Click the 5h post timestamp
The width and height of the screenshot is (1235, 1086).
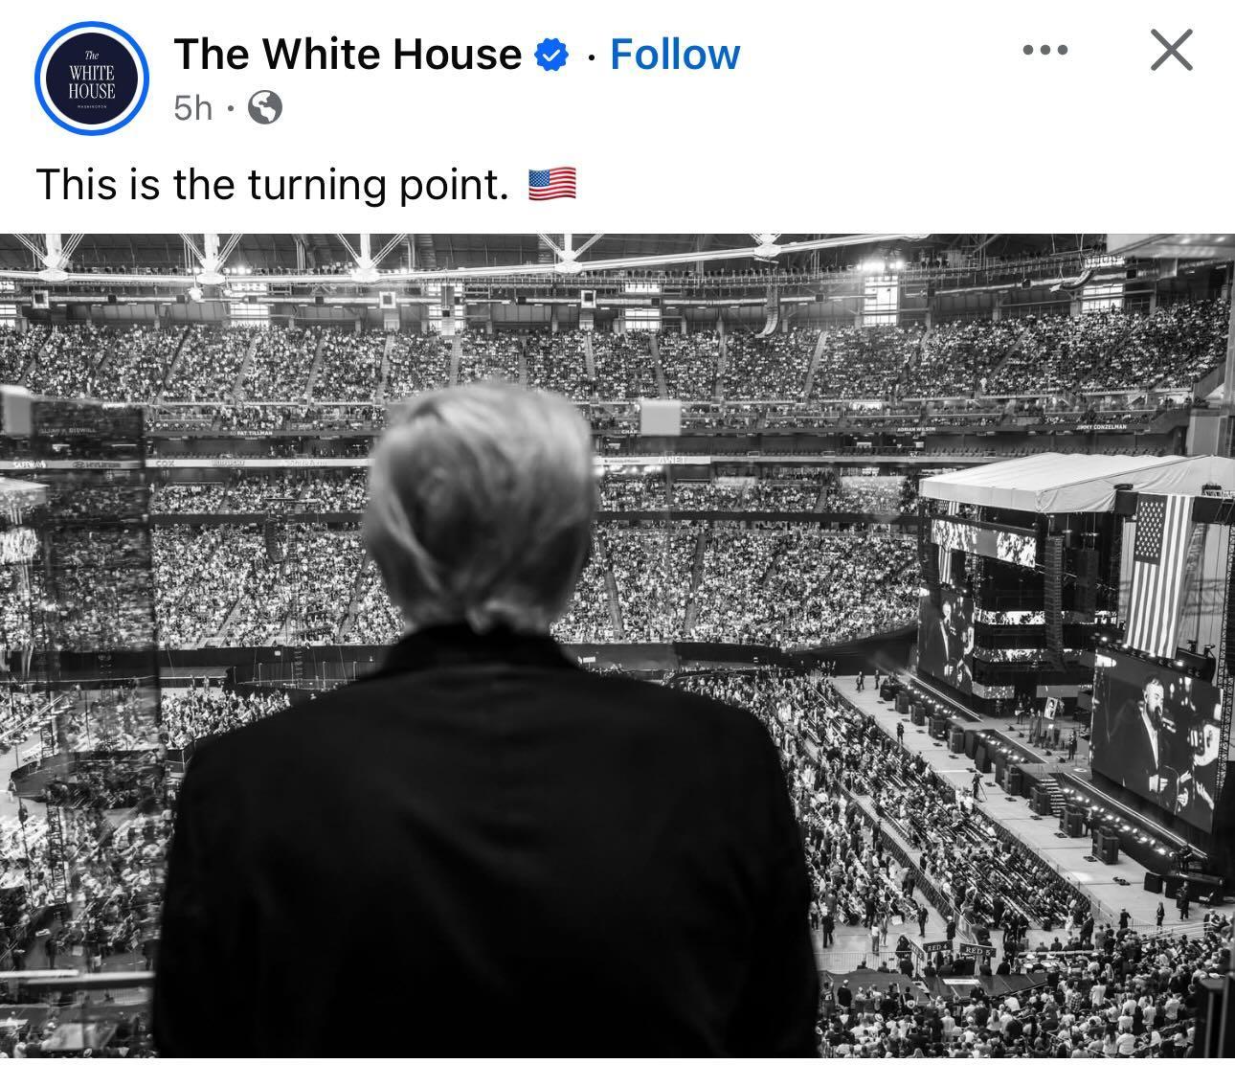192,108
